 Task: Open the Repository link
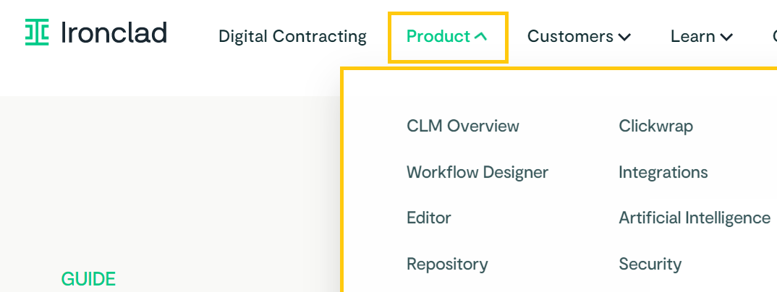coord(447,265)
